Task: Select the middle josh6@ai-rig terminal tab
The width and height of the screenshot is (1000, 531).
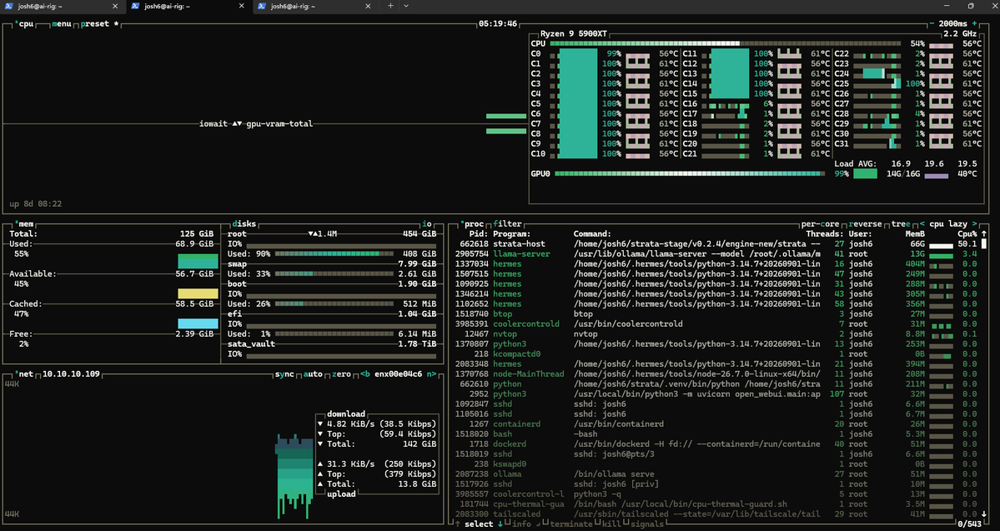Action: [188, 6]
